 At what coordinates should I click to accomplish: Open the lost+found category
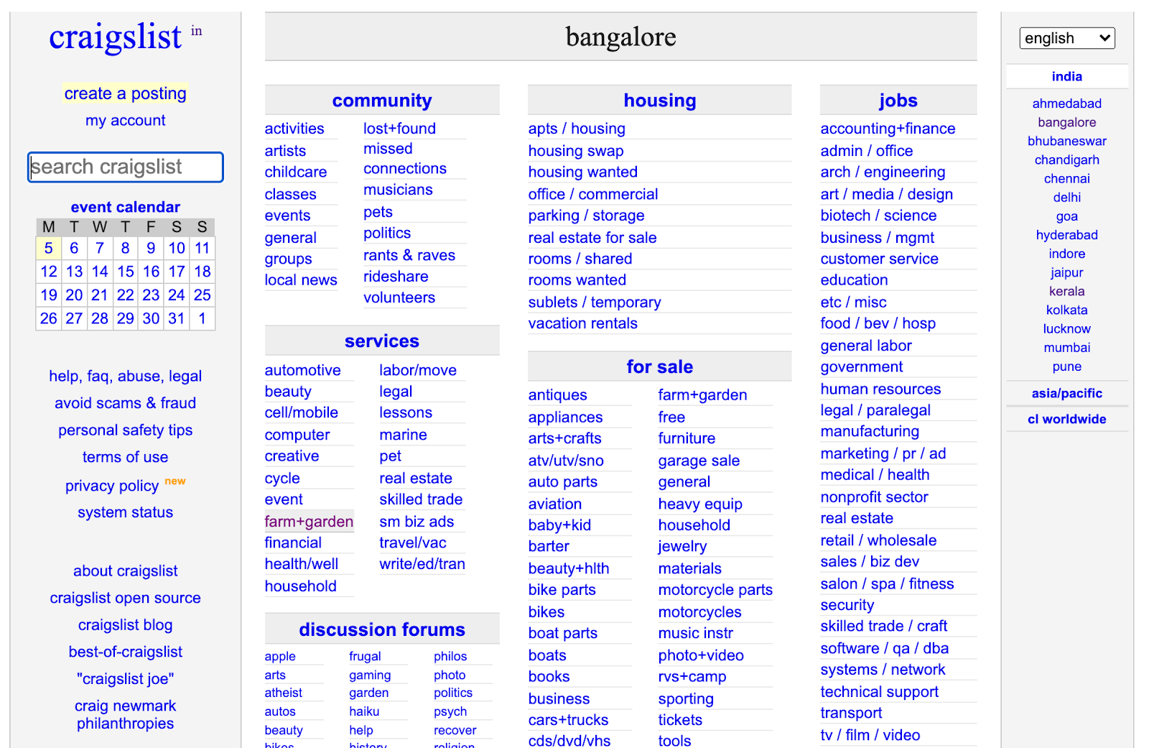399,129
